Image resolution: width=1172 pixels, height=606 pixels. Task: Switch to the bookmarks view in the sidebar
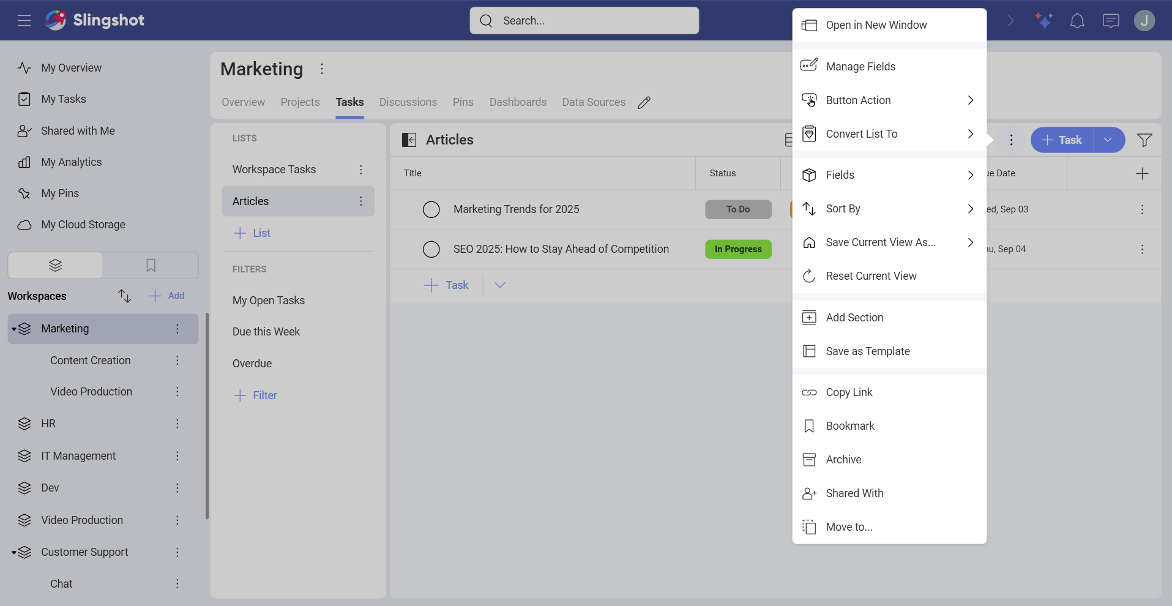point(150,265)
